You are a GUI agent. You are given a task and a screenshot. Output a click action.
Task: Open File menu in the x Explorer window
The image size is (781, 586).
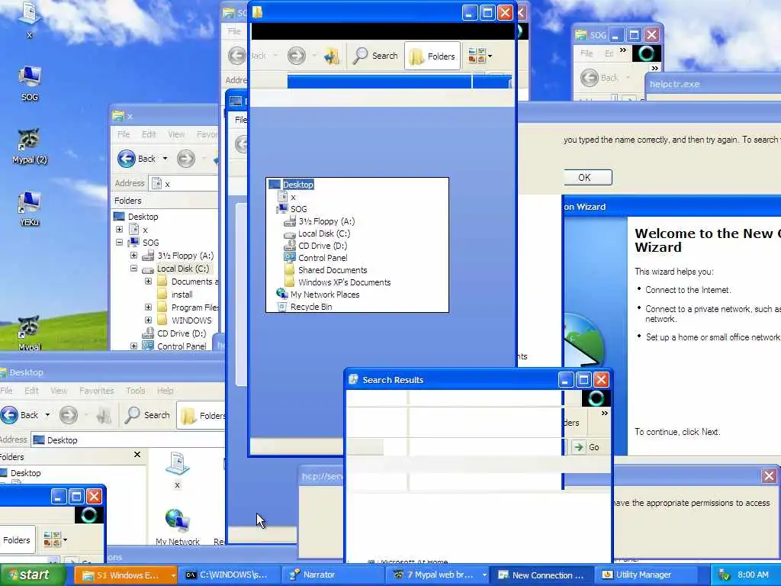click(124, 134)
